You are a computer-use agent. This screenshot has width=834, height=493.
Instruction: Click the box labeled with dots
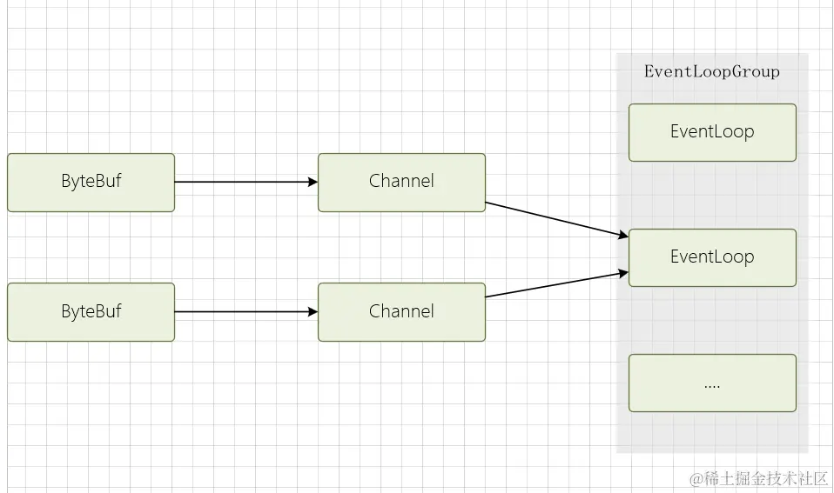(x=712, y=383)
